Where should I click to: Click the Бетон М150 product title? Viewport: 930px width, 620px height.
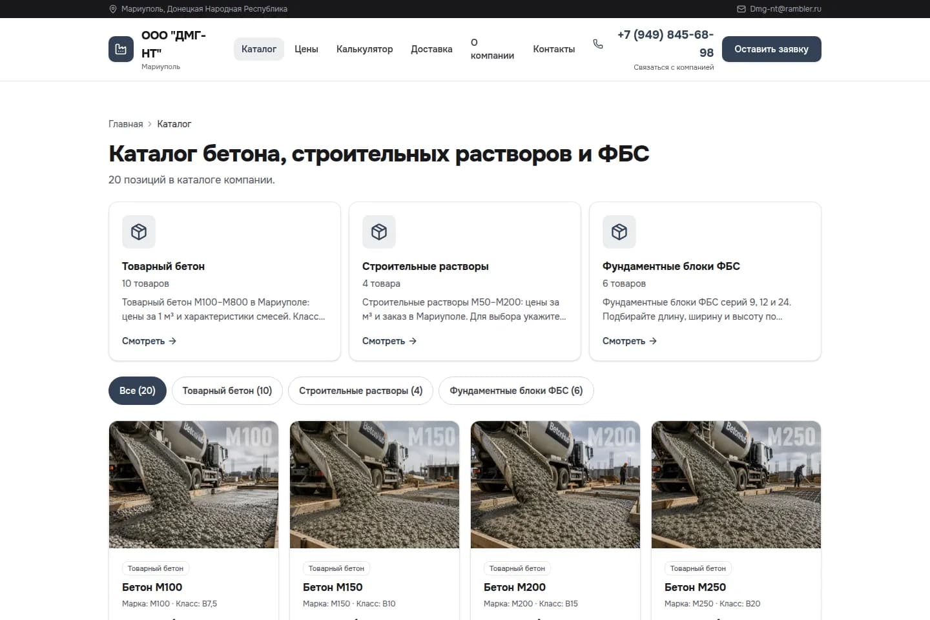[x=333, y=587]
